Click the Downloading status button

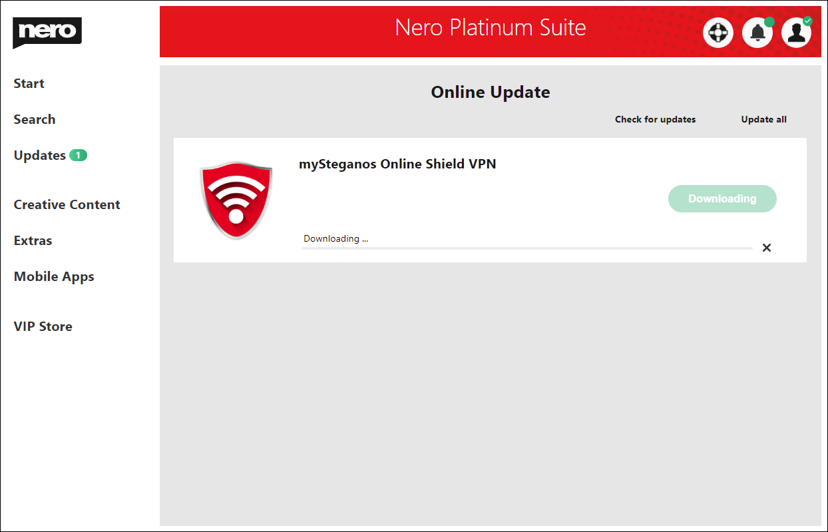point(722,198)
